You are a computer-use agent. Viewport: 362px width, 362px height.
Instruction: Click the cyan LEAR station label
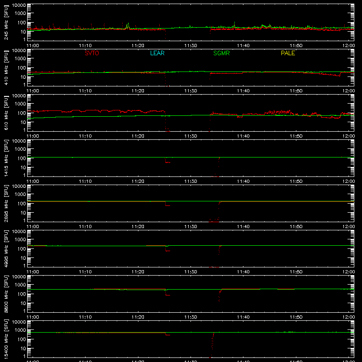coord(157,53)
